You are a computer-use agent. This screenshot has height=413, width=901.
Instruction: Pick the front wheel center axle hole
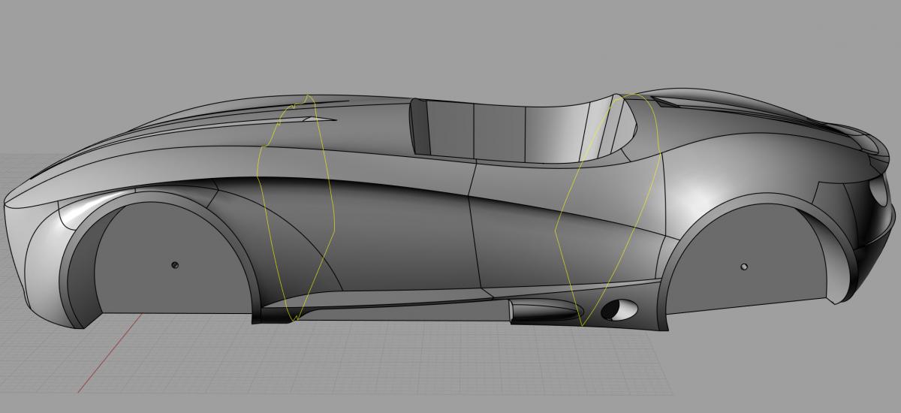click(x=175, y=264)
